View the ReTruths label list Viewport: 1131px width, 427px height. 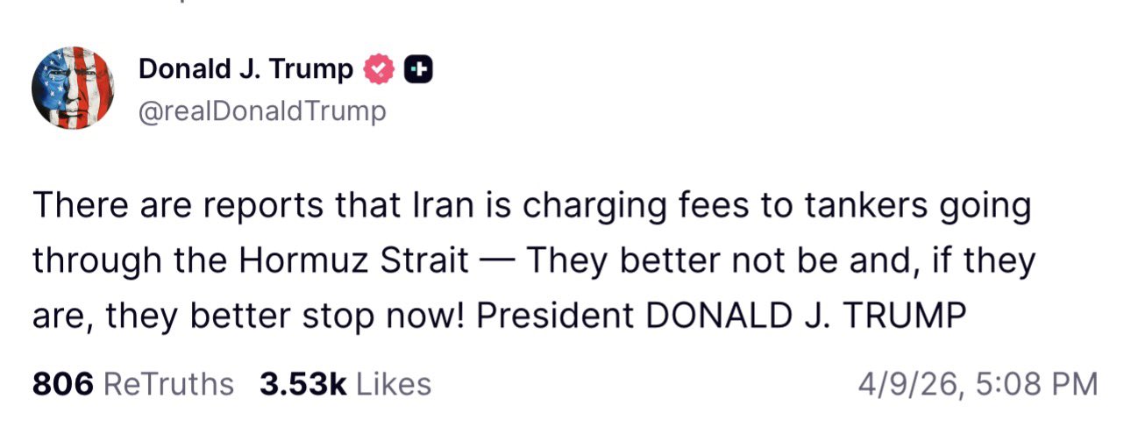pyautogui.click(x=168, y=384)
